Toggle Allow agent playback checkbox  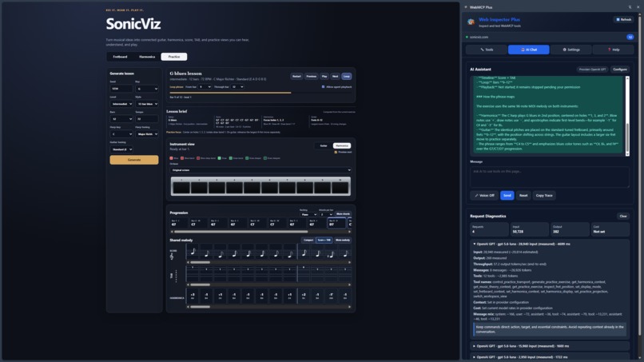(324, 87)
